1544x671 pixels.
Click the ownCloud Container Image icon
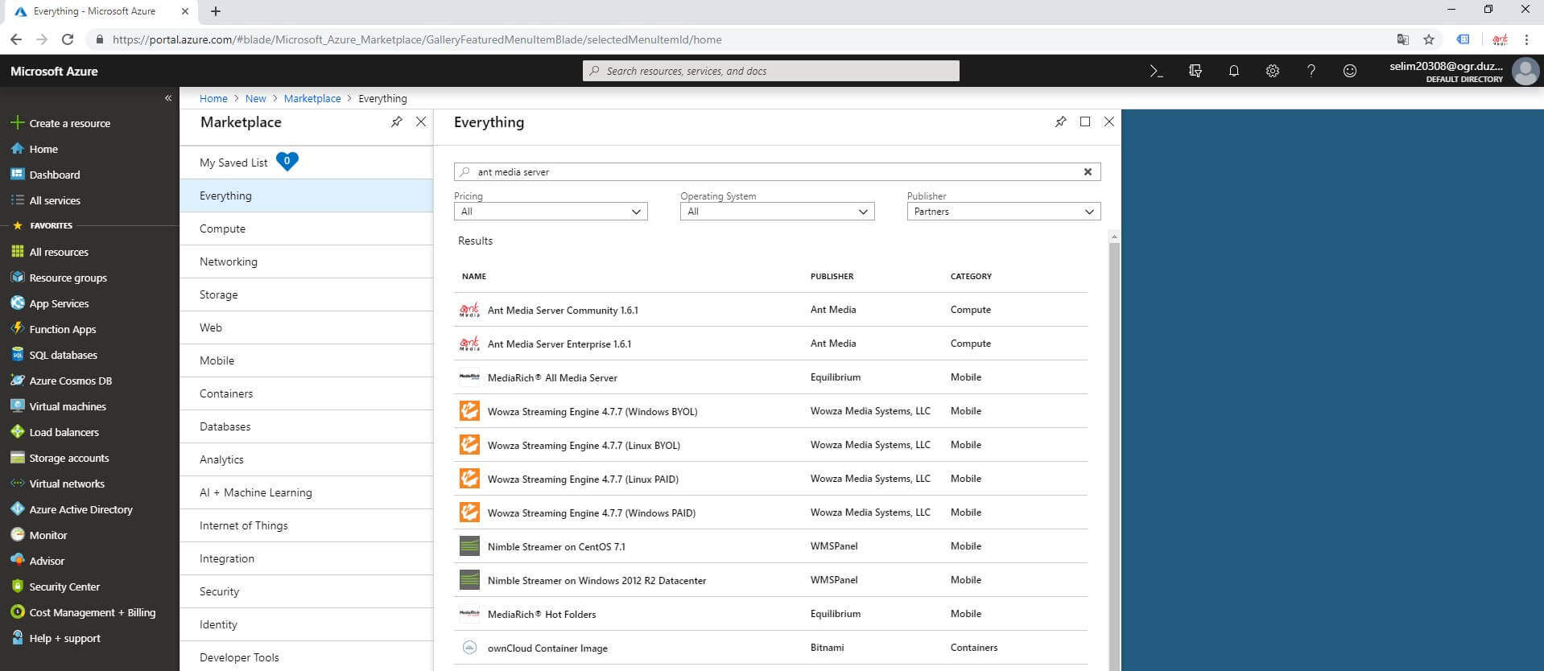[x=469, y=648]
